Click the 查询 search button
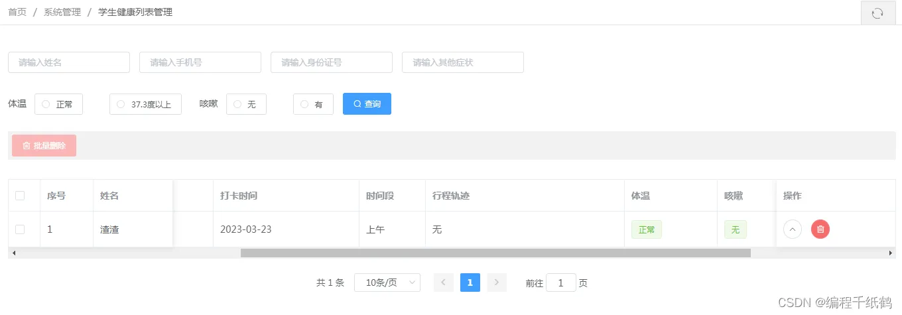This screenshot has height=315, width=902. click(x=367, y=104)
